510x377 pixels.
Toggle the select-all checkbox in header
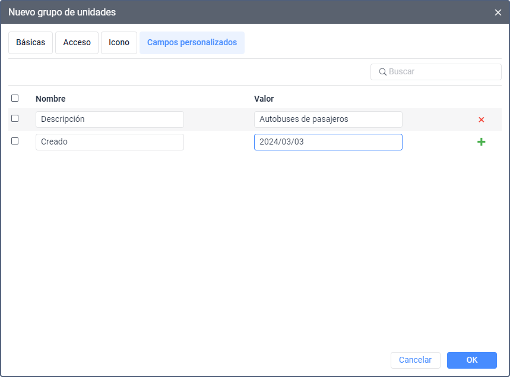click(15, 98)
